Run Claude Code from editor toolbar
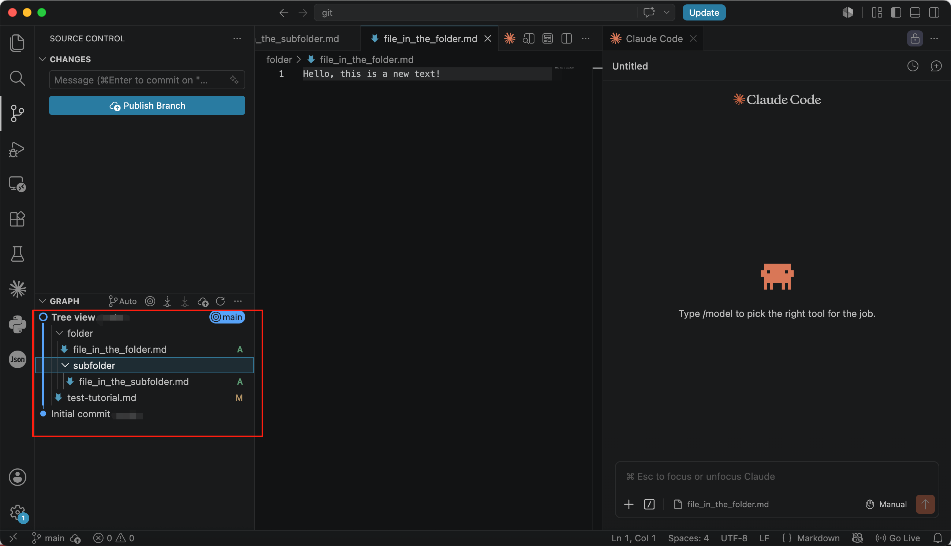This screenshot has height=546, width=951. tap(509, 38)
